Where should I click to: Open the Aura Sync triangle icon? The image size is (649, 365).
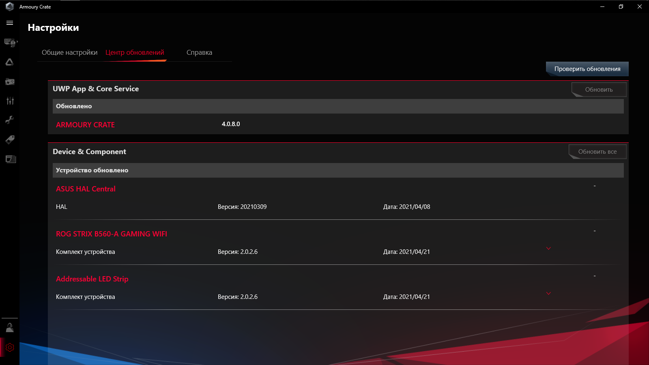click(x=10, y=62)
